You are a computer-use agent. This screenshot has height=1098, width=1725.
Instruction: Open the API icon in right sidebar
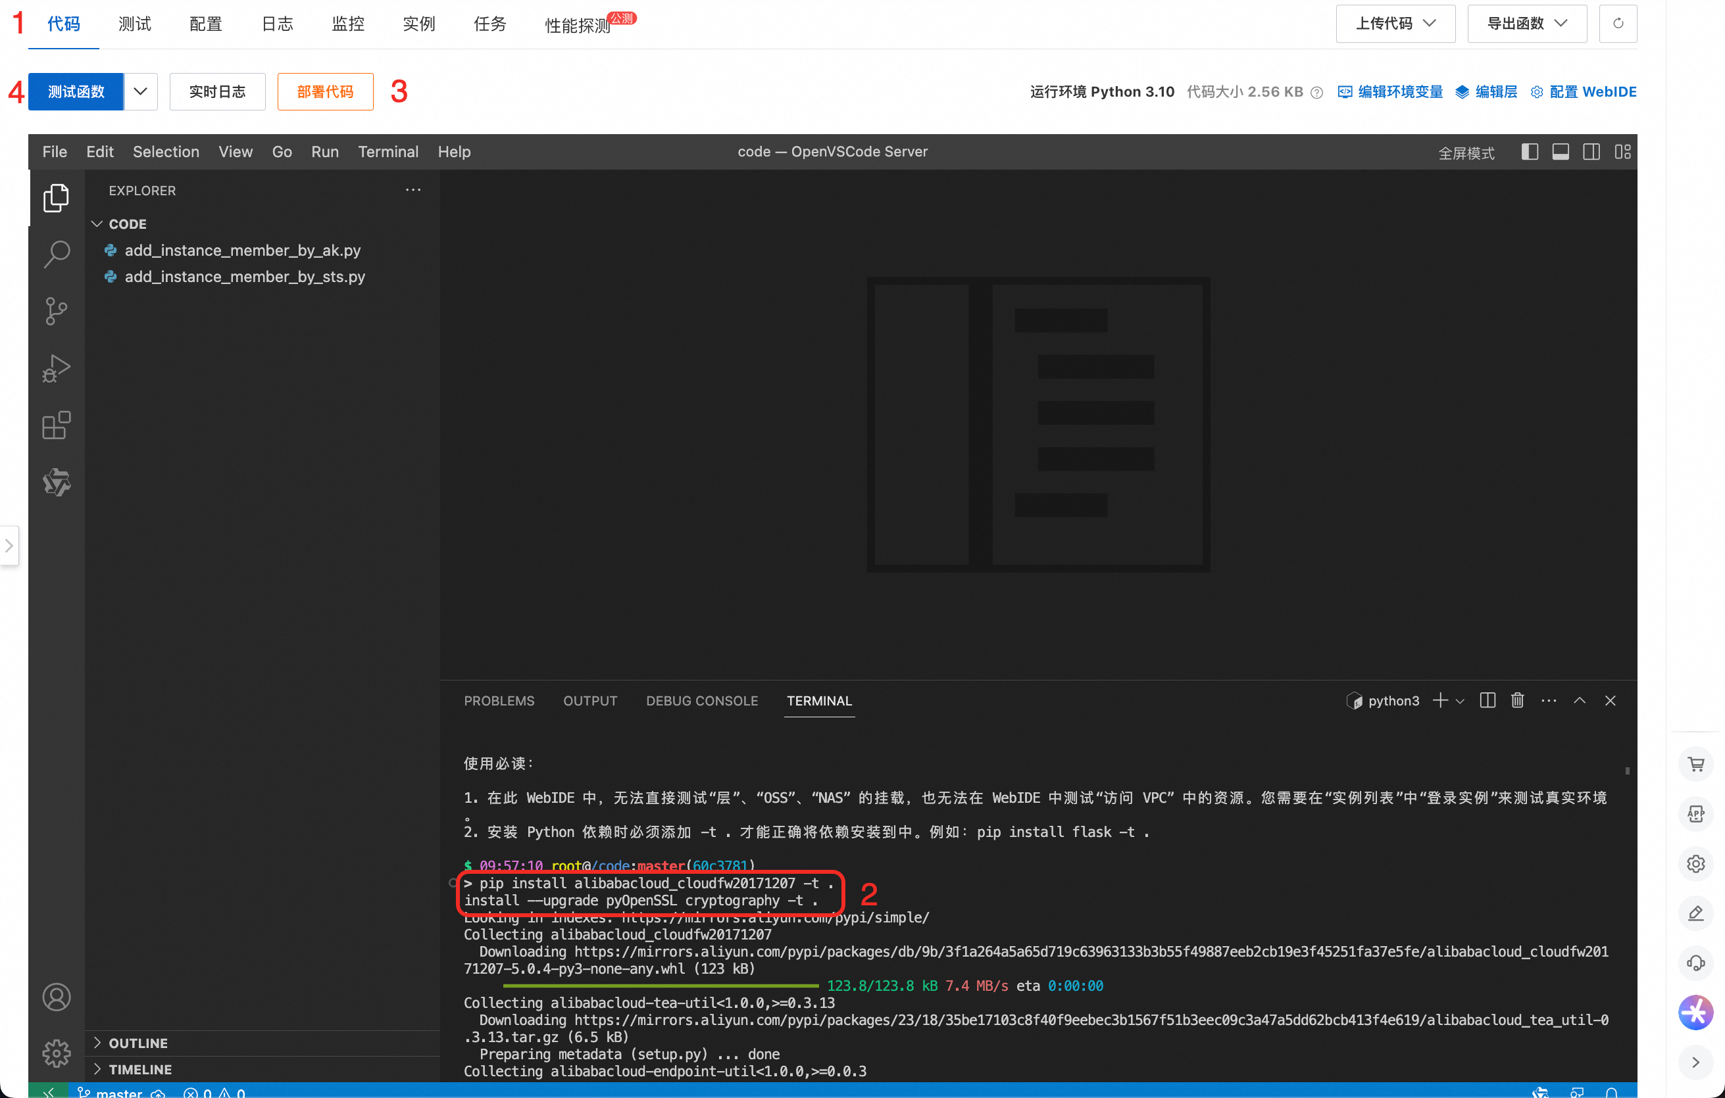pos(1695,814)
